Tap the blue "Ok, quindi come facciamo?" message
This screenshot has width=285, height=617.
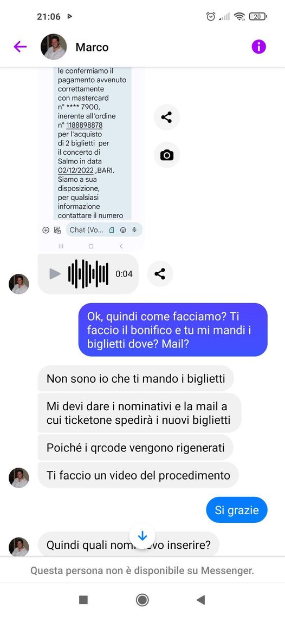[x=173, y=330]
